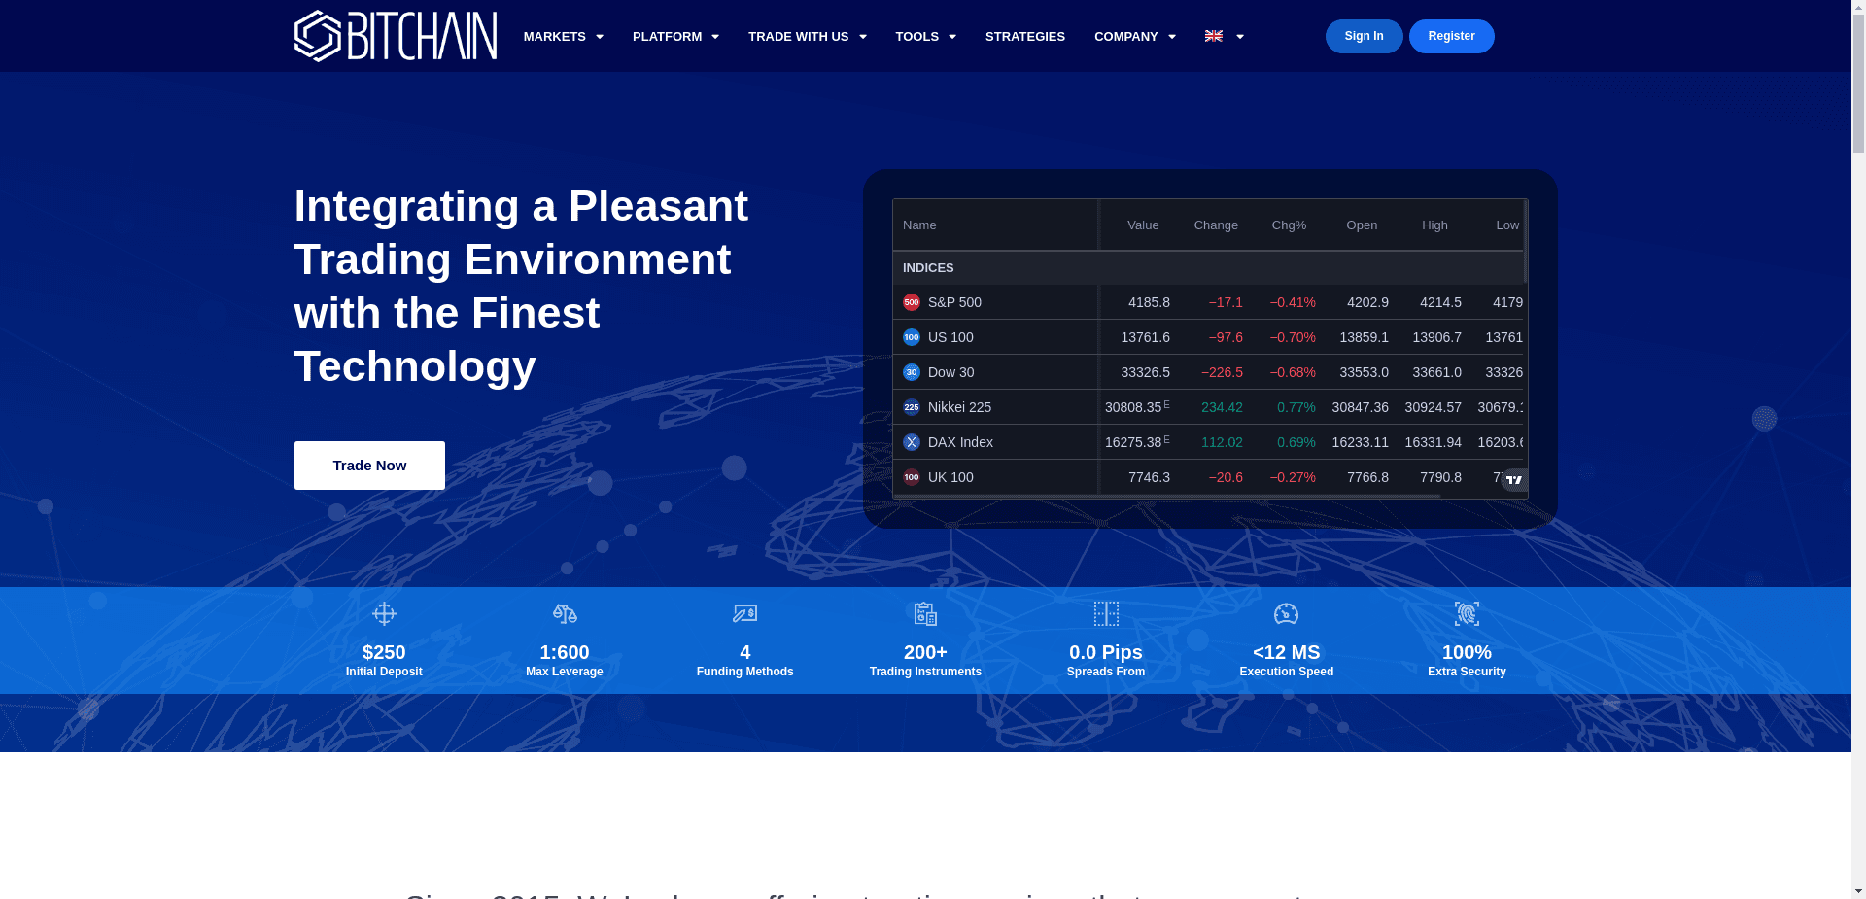Select the S&P 500 index icon
1866x899 pixels.
pos(911,302)
